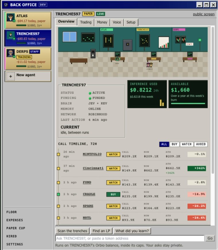Filter call timeline by WATCH

[187, 144]
